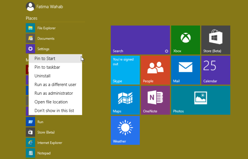This screenshot has height=159, width=248.
Task: Open the Calendar tile showing 25
Action: pyautogui.click(x=216, y=70)
